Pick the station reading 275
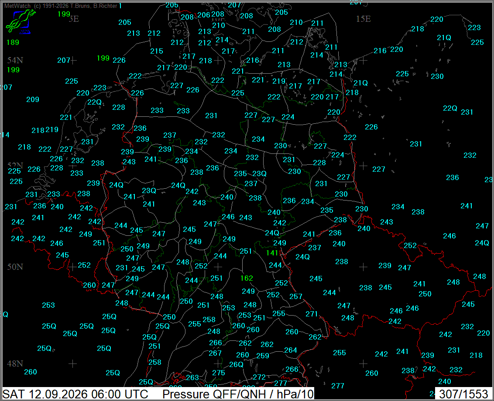This screenshot has width=494, height=401. 218,373
